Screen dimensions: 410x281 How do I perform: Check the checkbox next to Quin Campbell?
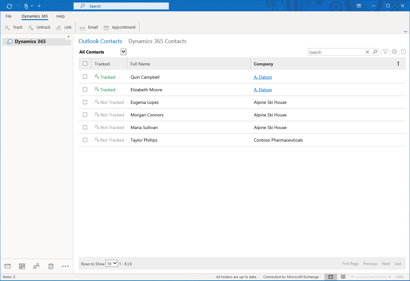click(85, 77)
